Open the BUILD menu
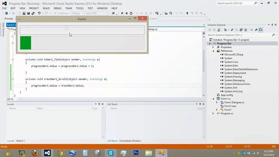Viewport: 279px width, 157px height. pos(46,8)
